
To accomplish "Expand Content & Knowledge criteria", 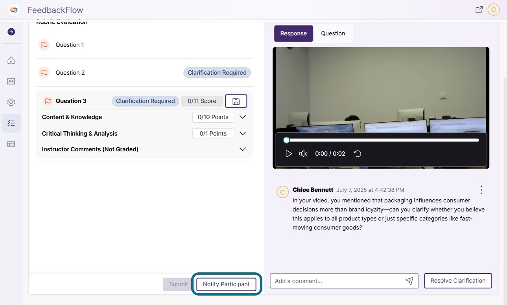I will click(243, 117).
